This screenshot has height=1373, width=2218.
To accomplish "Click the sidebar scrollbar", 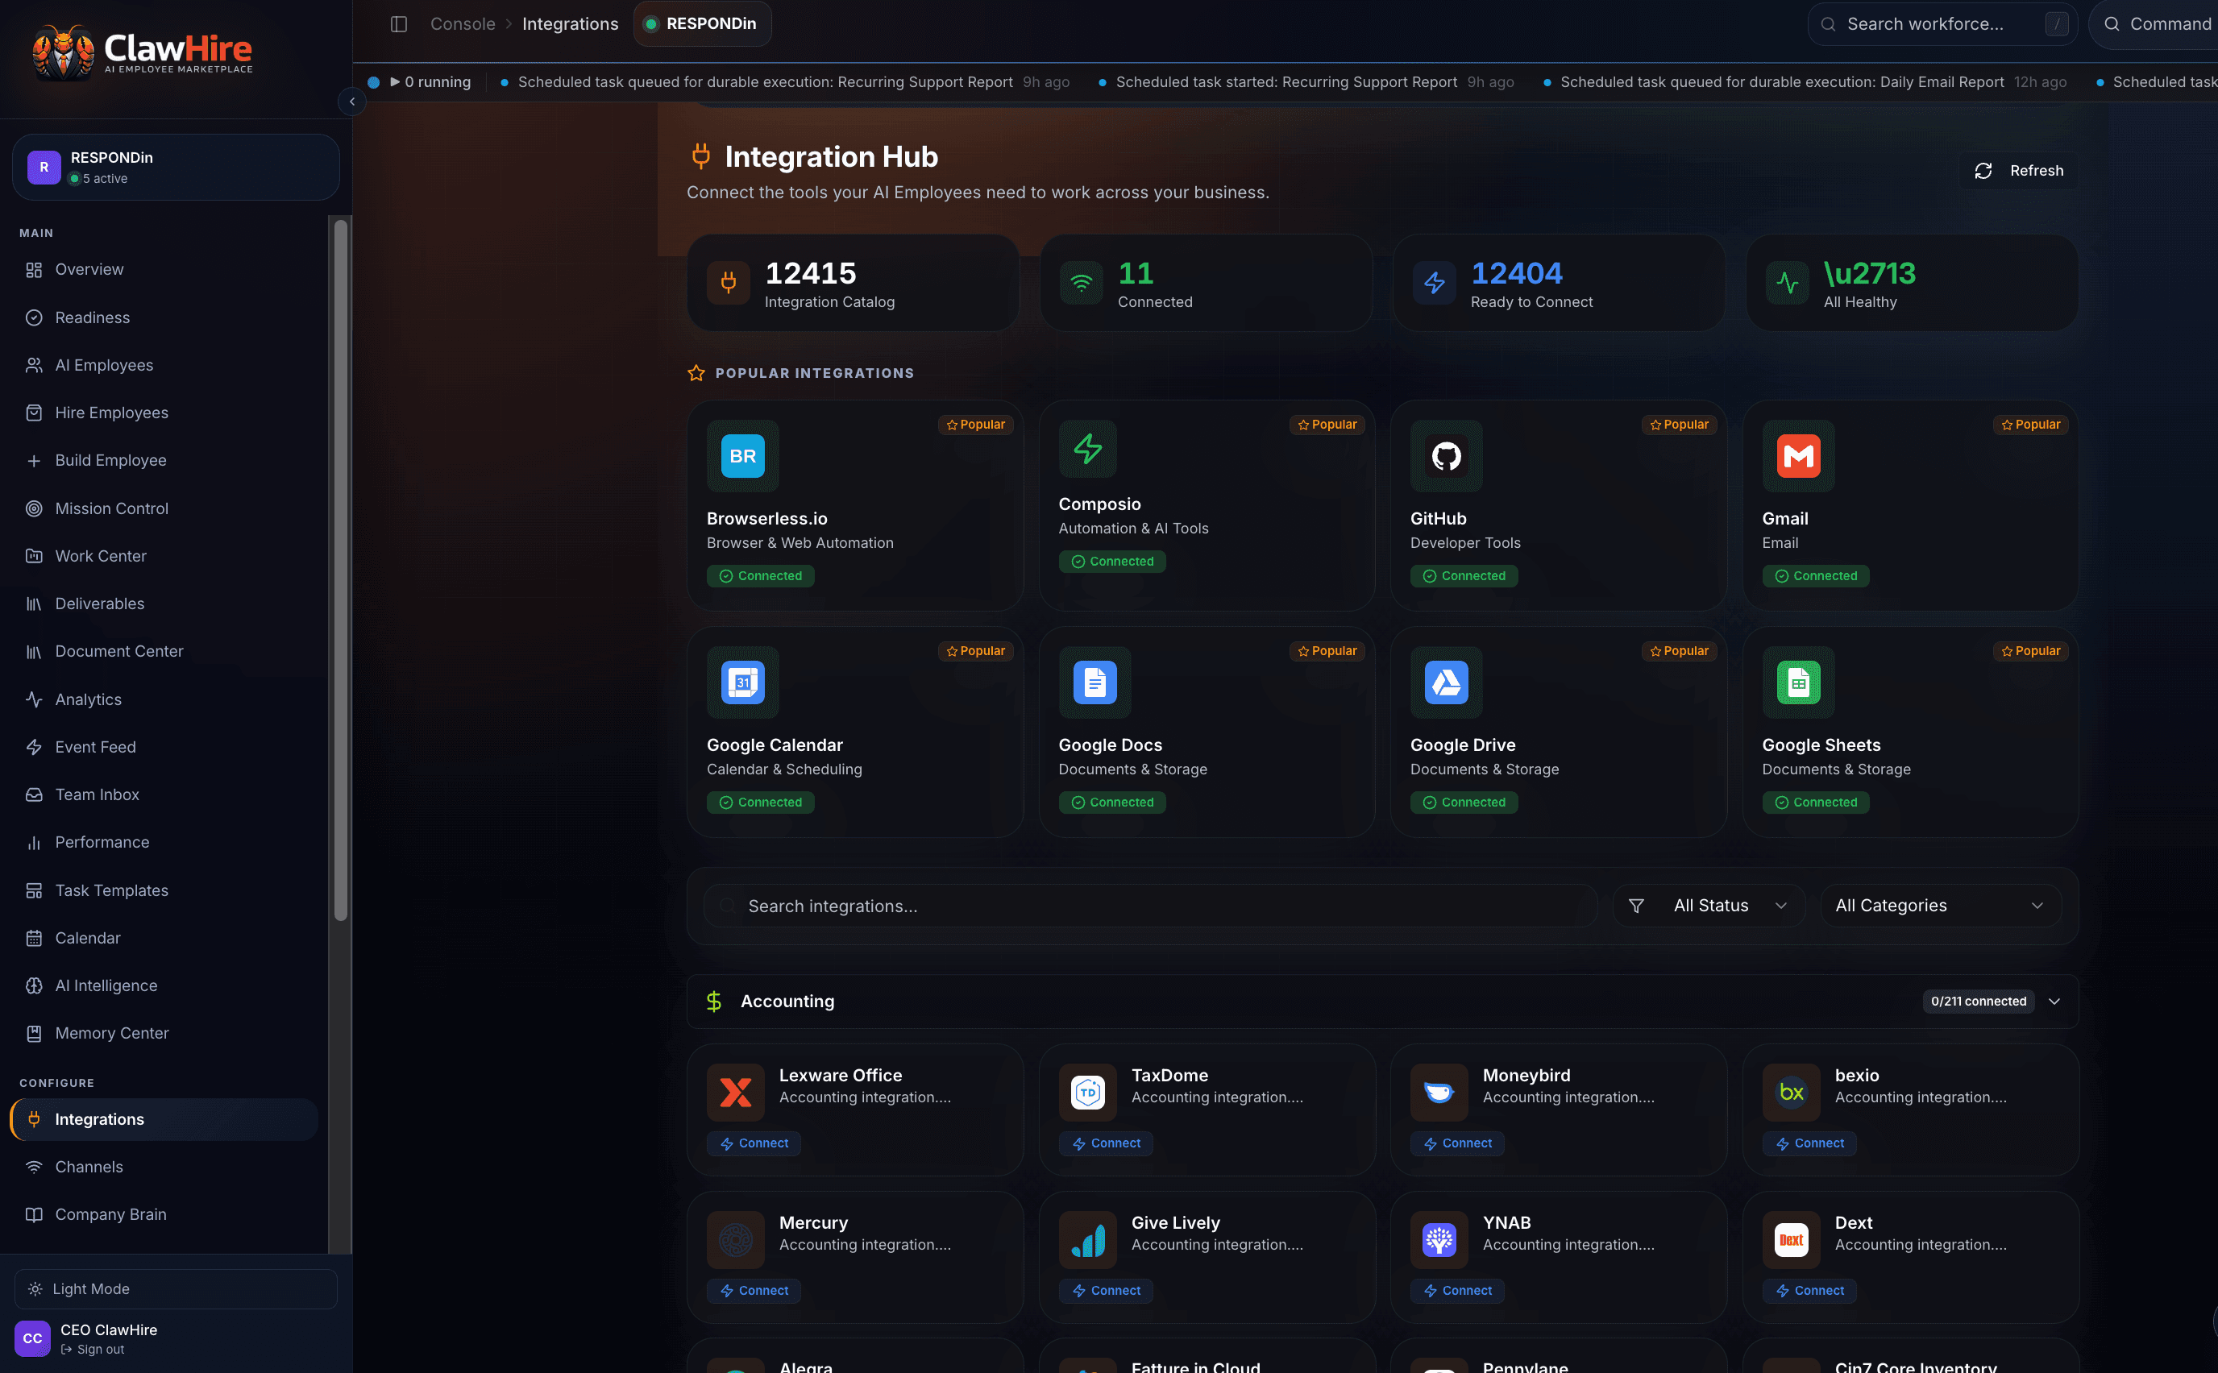I will [341, 570].
